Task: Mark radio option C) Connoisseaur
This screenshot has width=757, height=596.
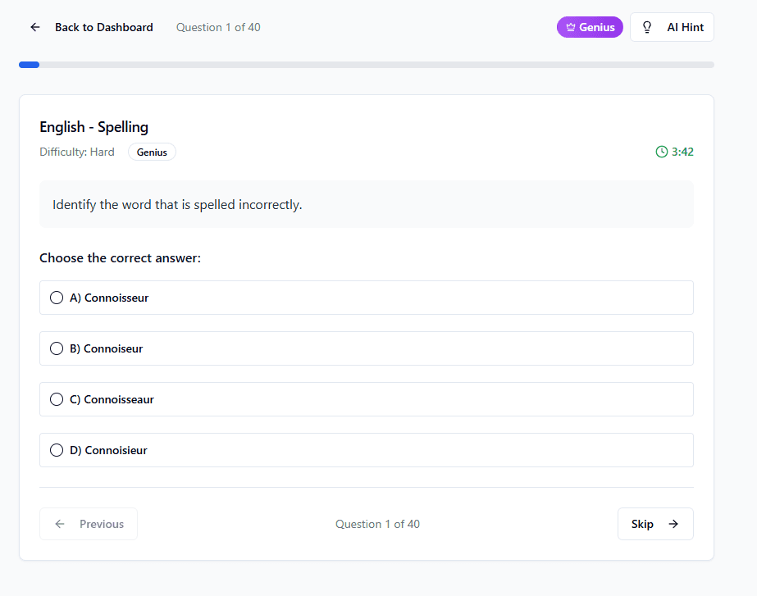Action: pyautogui.click(x=57, y=399)
